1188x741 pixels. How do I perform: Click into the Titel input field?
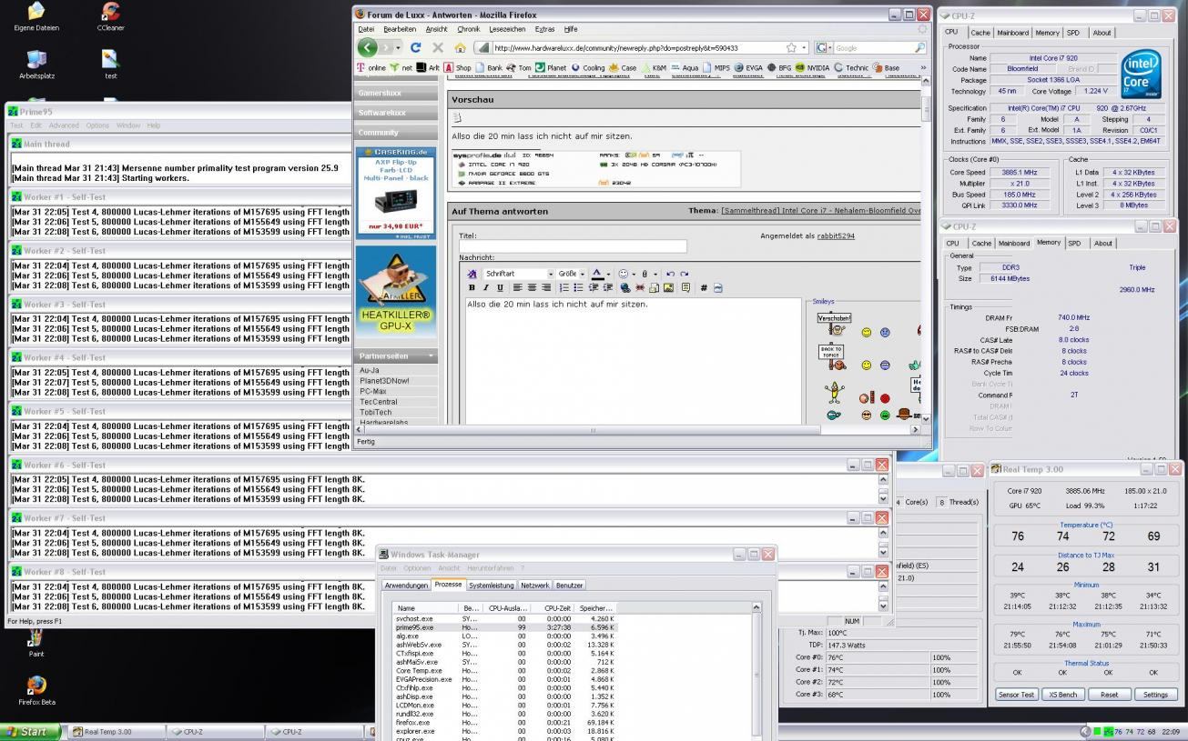(573, 246)
